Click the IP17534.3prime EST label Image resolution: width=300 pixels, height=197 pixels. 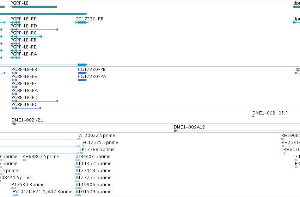pyautogui.click(x=27, y=185)
